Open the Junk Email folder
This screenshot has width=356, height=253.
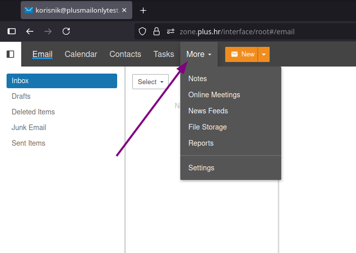click(29, 128)
